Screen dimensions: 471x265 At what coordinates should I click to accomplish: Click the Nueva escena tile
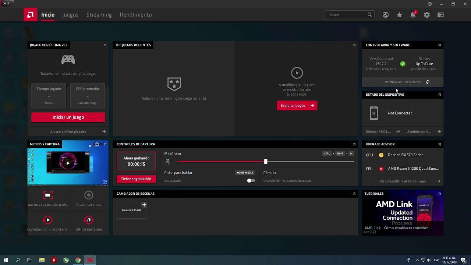click(132, 210)
